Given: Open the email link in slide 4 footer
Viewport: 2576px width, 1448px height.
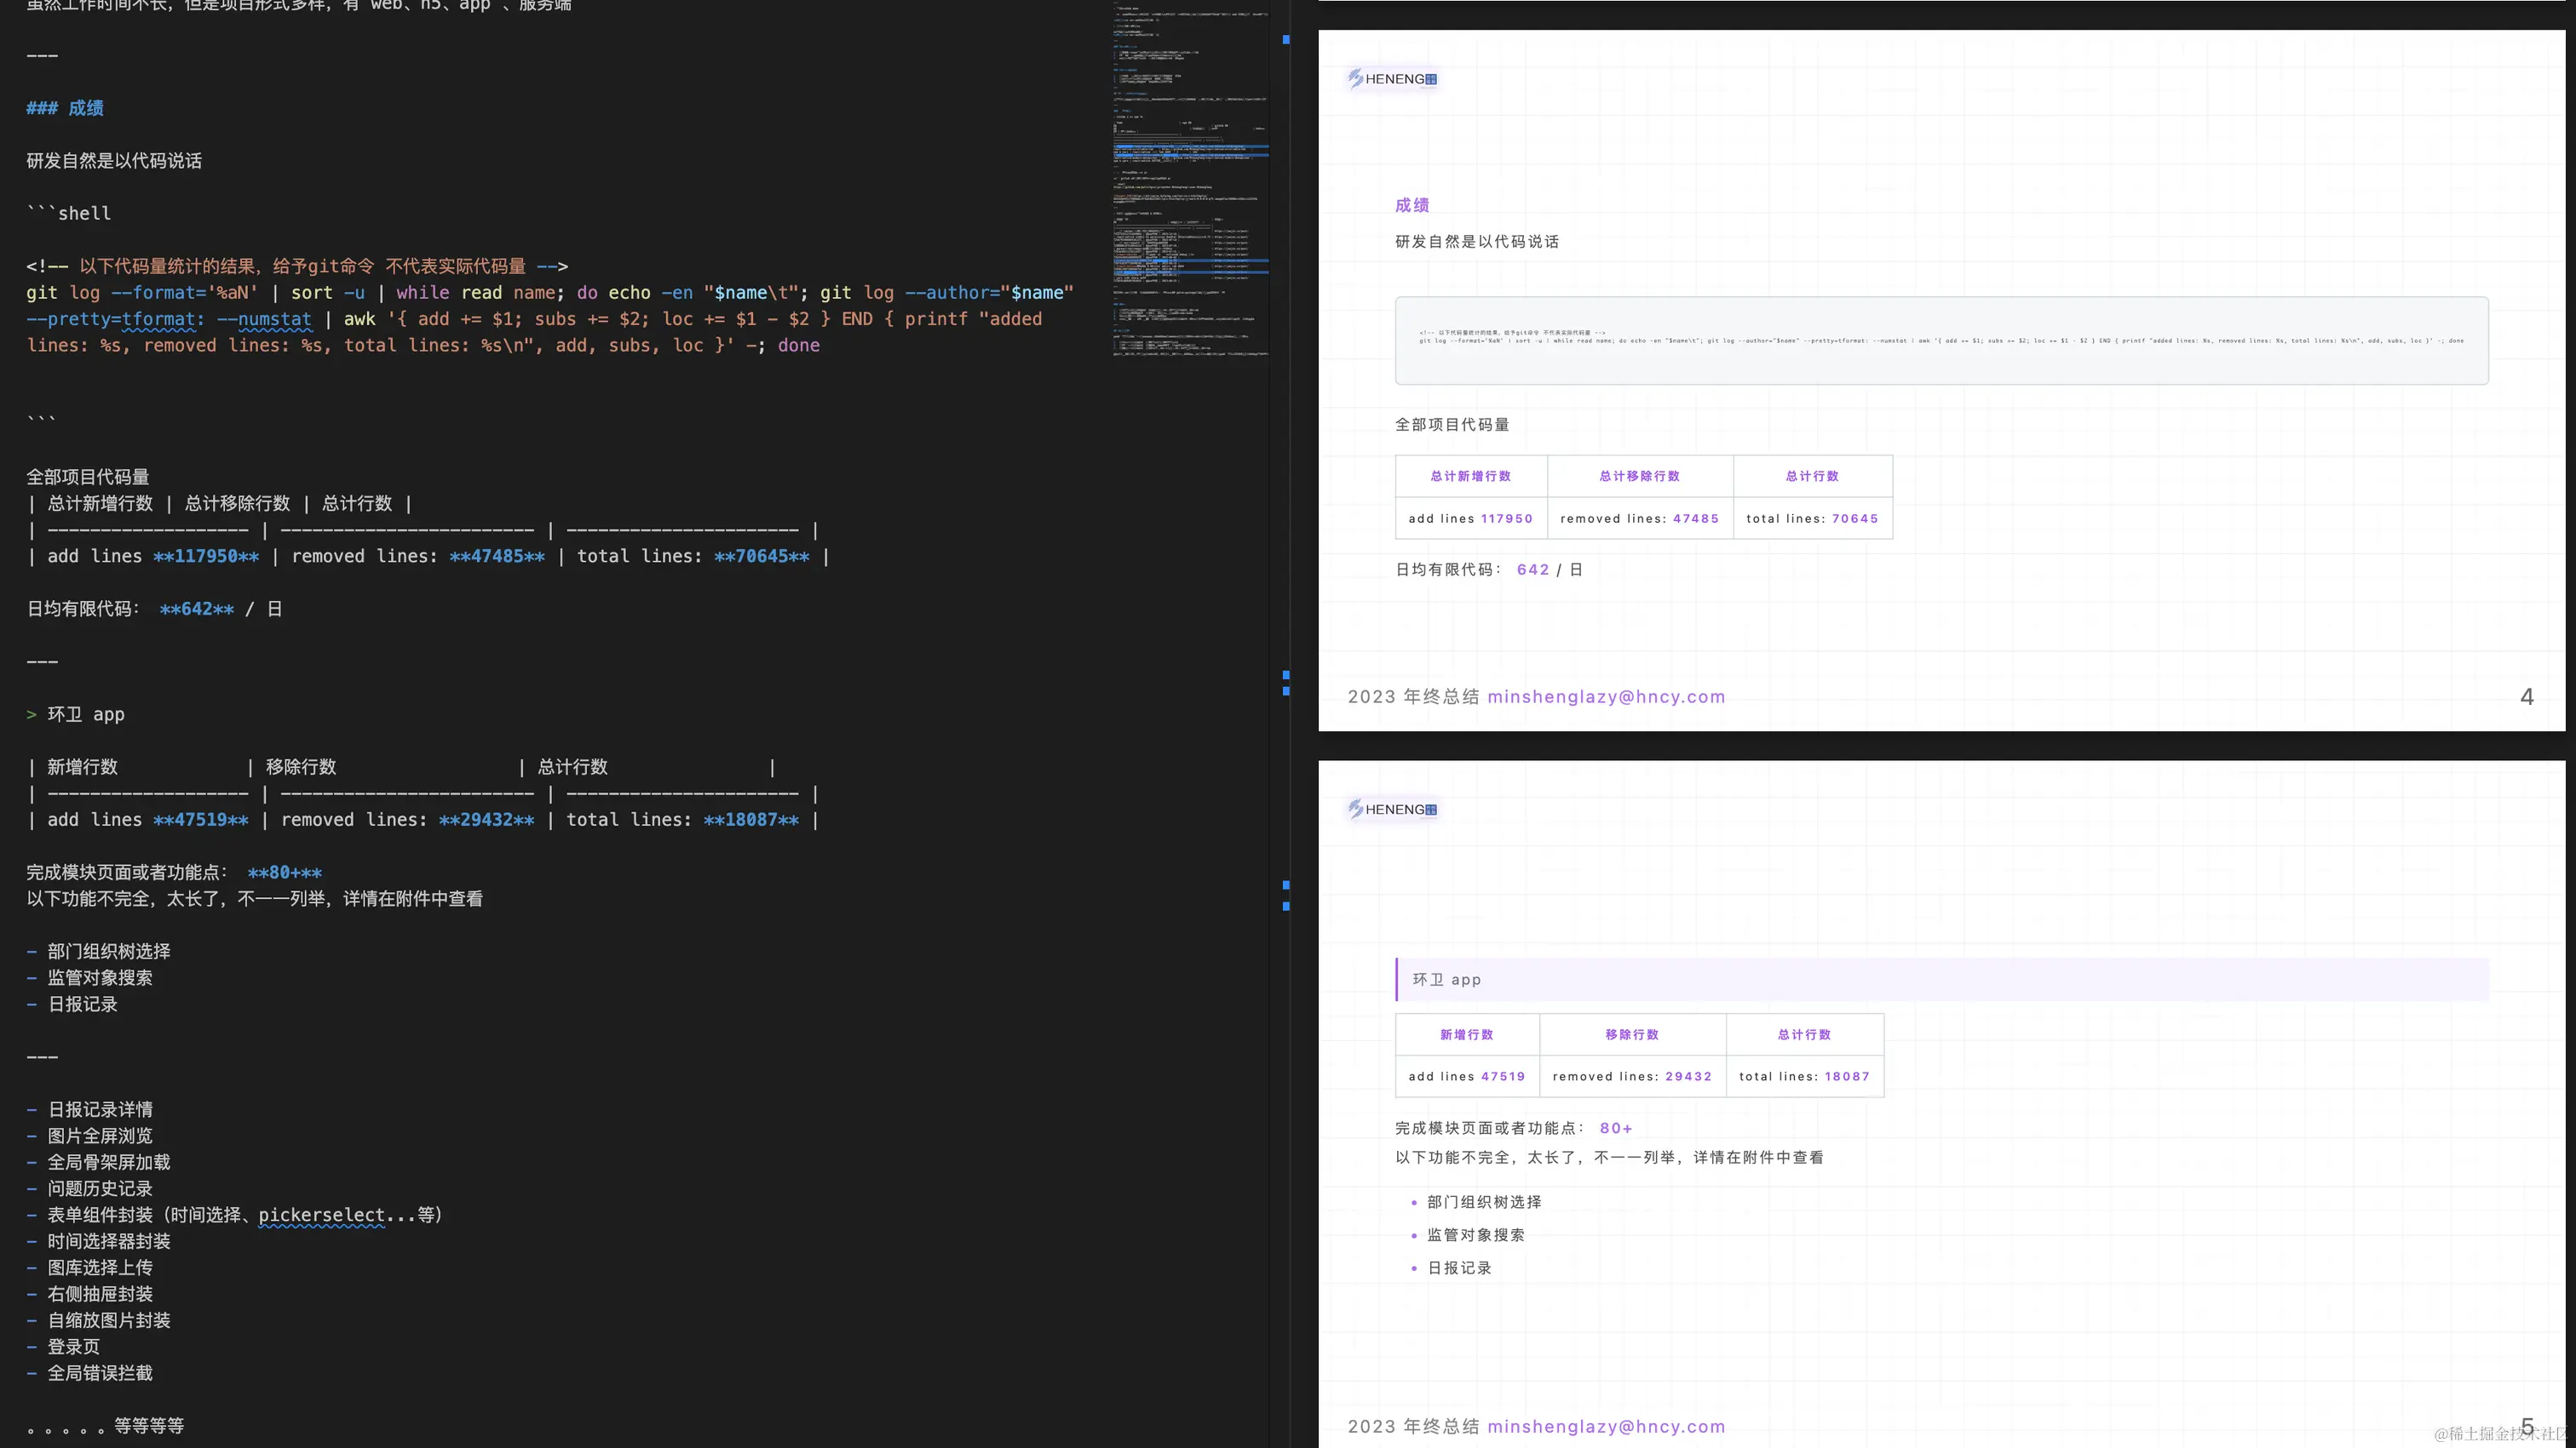Looking at the screenshot, I should [x=1606, y=696].
